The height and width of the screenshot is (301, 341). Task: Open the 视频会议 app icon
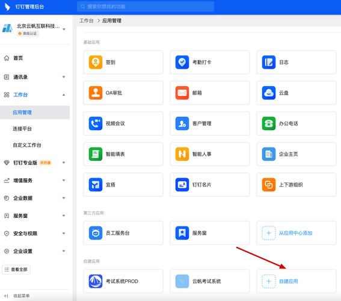point(96,123)
